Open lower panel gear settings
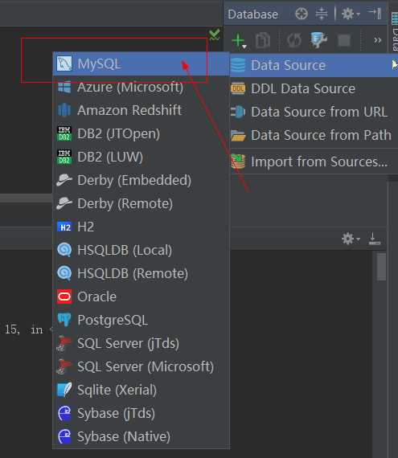Image resolution: width=398 pixels, height=458 pixels. coord(350,239)
